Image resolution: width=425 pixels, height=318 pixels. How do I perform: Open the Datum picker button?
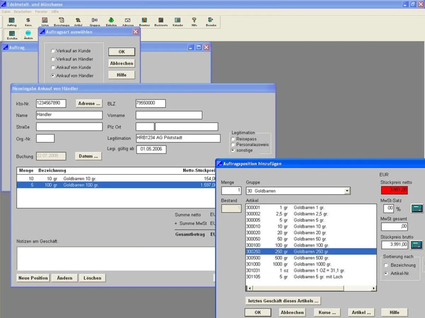(x=88, y=156)
